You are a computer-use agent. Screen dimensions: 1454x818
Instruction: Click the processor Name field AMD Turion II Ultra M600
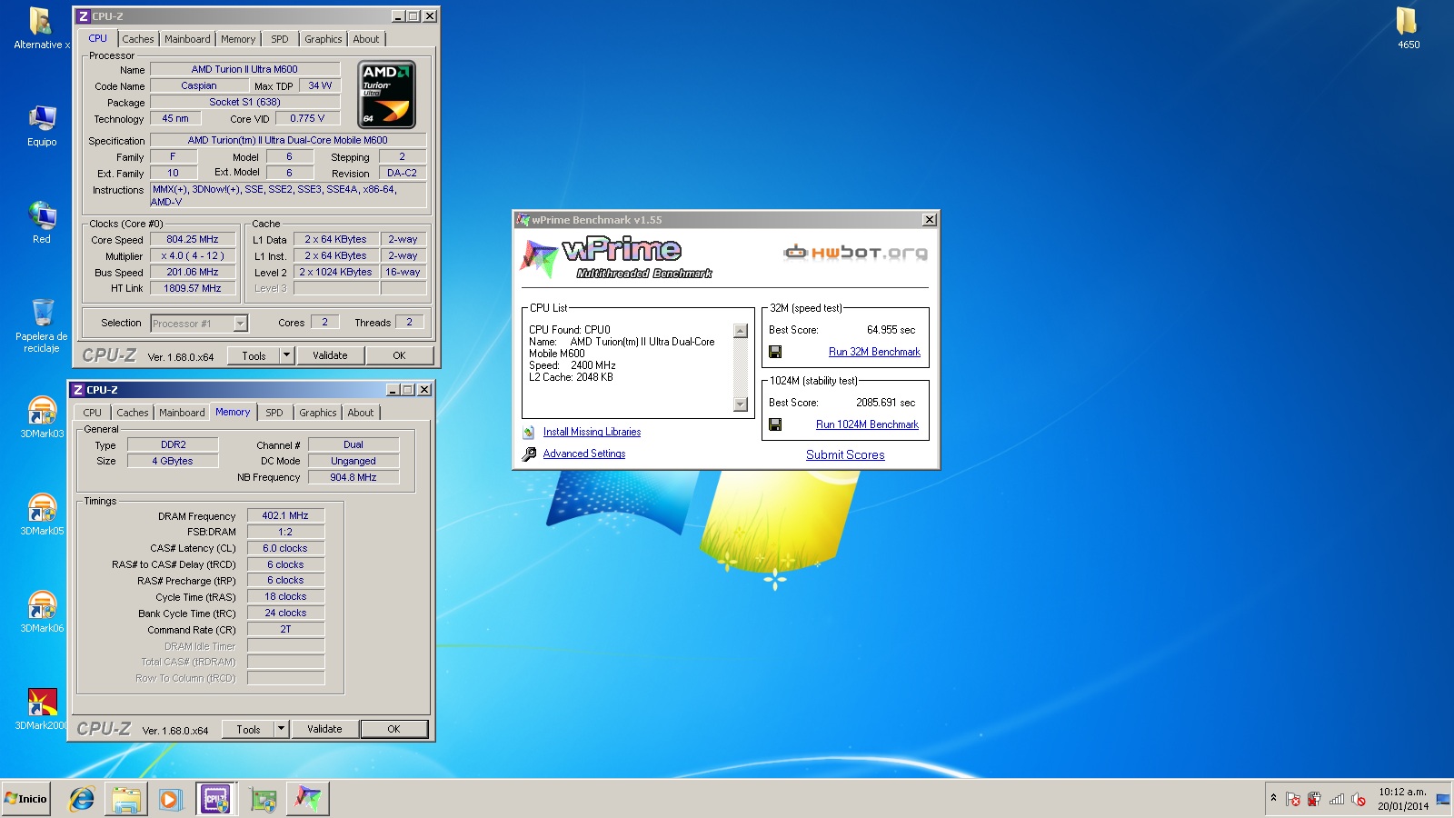coord(244,69)
